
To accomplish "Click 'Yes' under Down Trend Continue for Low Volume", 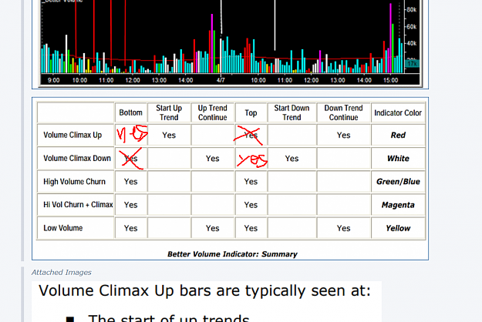I will (343, 228).
